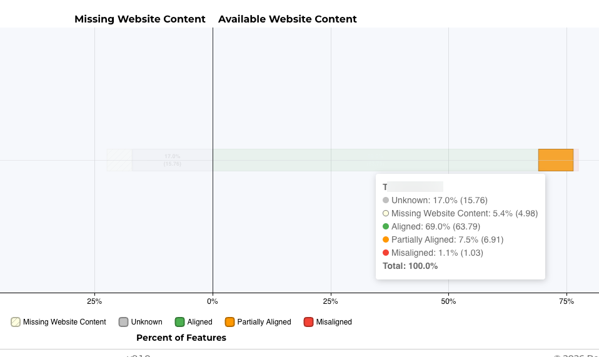599x357 pixels.
Task: Select the faded green Aligned bar segment
Action: point(375,160)
